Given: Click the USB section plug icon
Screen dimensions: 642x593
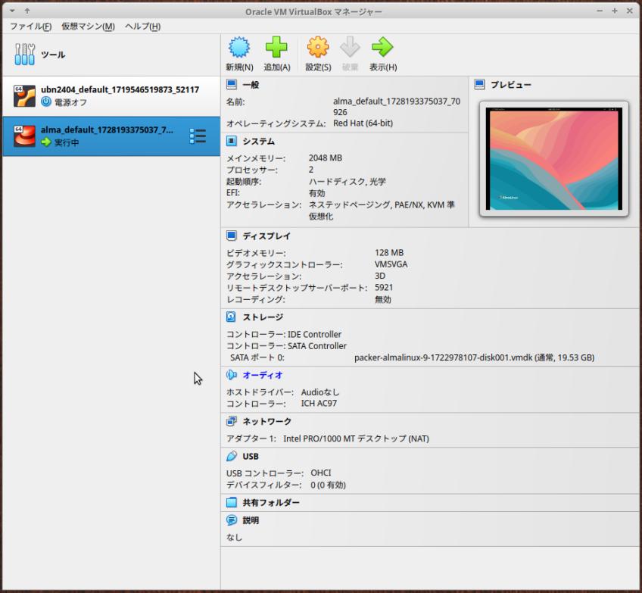Looking at the screenshot, I should click(x=232, y=456).
